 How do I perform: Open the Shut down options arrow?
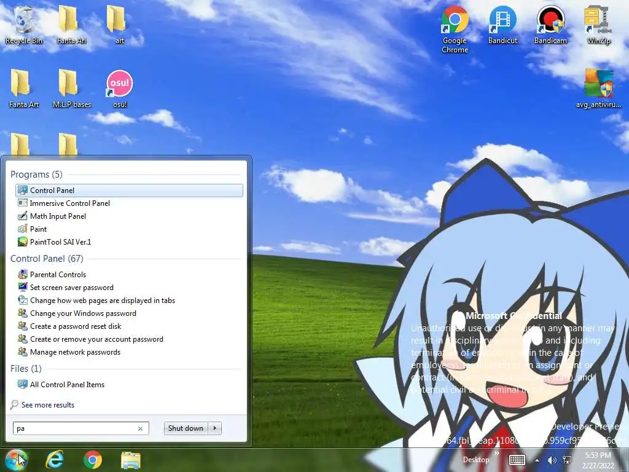click(215, 428)
